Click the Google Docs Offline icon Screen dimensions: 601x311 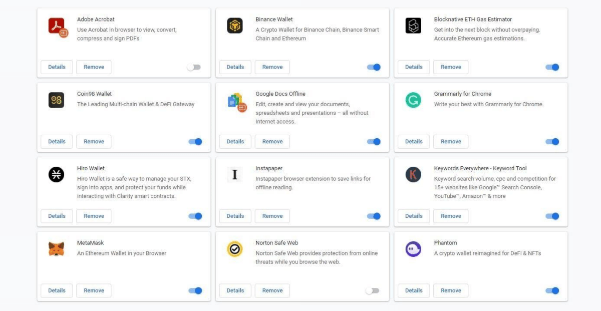point(237,102)
